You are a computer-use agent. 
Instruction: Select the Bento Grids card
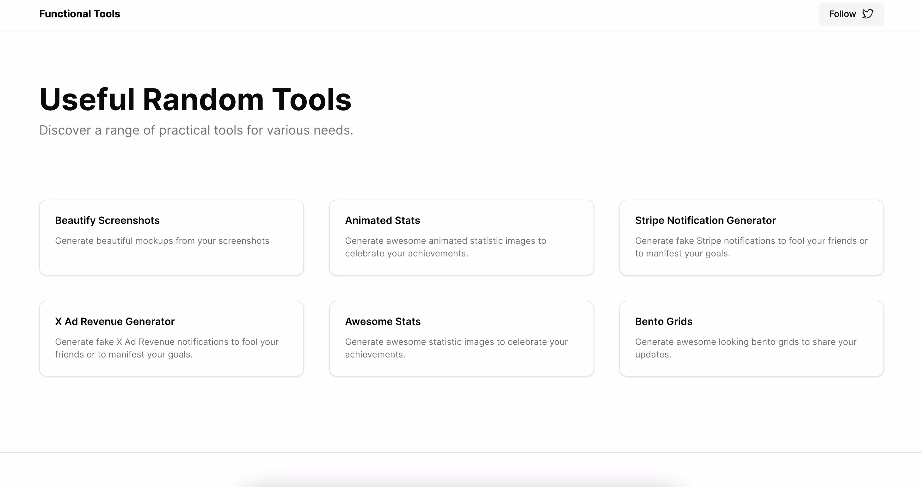(752, 338)
